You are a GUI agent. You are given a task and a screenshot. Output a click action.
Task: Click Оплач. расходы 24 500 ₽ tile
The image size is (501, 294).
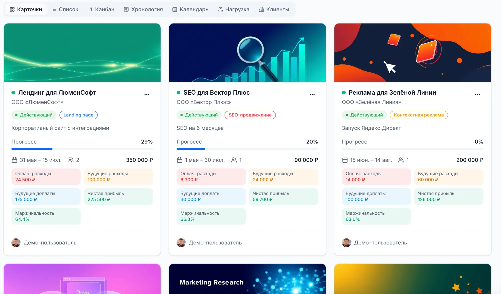click(46, 177)
